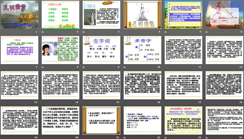The width and height of the screenshot is (244, 139).
Task: Click the animation star icon under slide 9
Action: [84, 67]
